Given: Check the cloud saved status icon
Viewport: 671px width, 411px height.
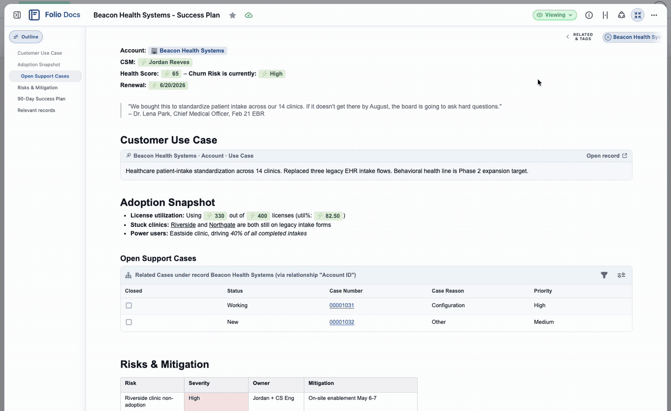Looking at the screenshot, I should [x=248, y=15].
